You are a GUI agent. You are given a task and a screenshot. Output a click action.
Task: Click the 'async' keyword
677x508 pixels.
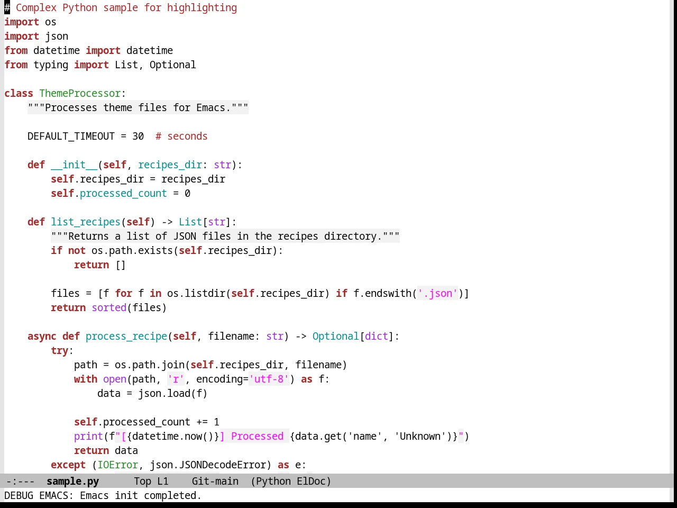coord(42,336)
